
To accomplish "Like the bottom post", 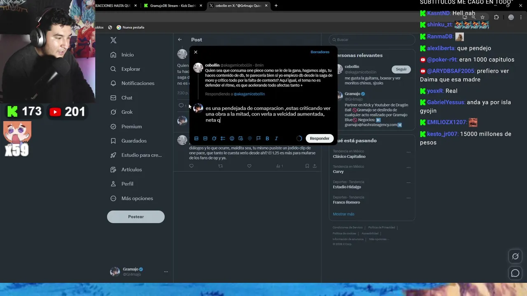I will point(249,166).
